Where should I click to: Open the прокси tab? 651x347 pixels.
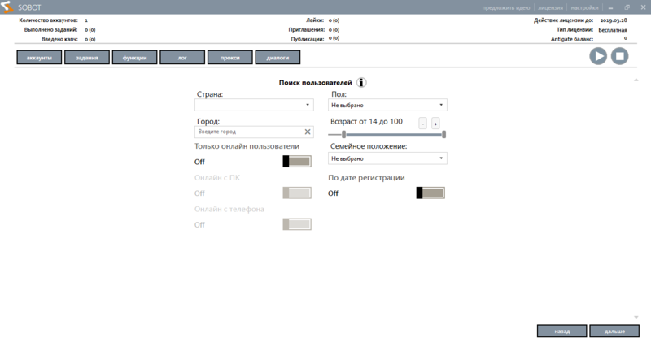point(229,58)
